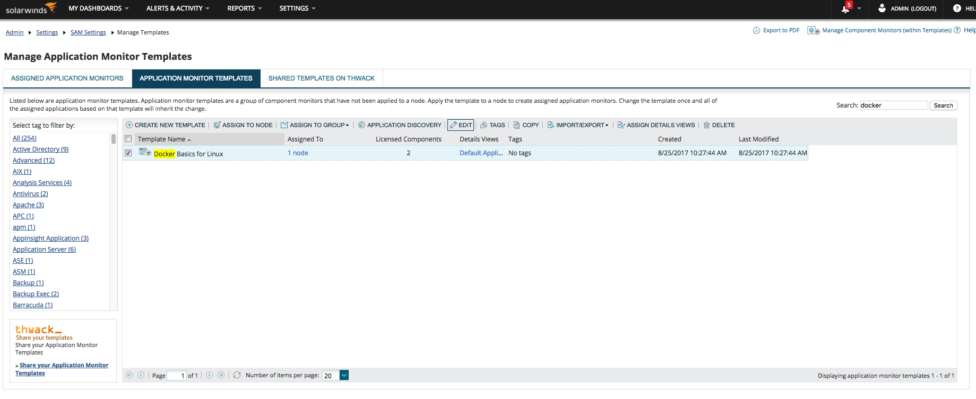Filter by AppInsight Application (3) tag
The image size is (976, 399).
(50, 238)
